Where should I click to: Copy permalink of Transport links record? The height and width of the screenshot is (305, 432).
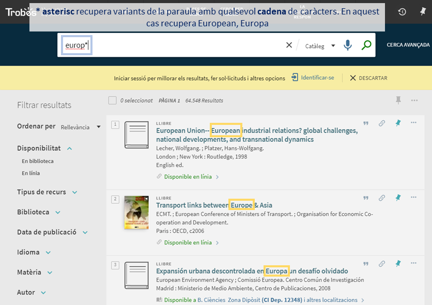point(381,198)
